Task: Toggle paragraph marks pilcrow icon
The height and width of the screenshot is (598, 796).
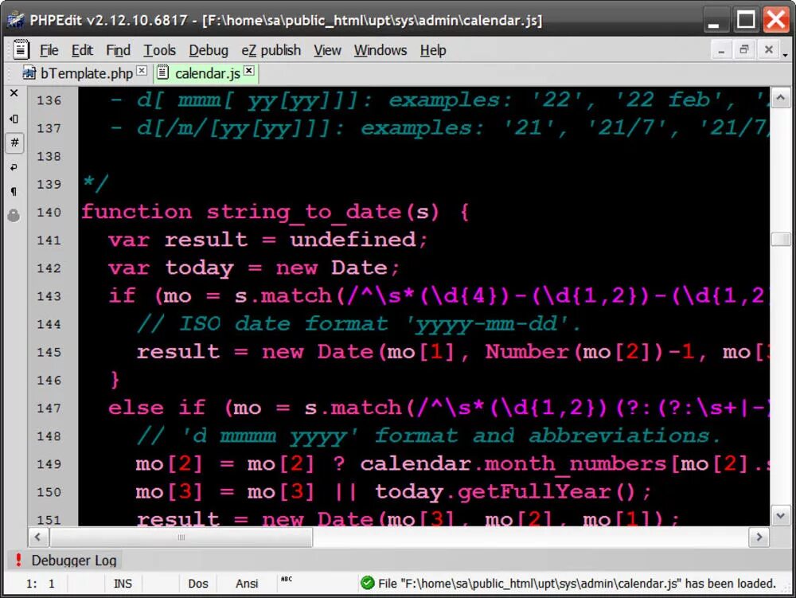Action: pos(14,191)
